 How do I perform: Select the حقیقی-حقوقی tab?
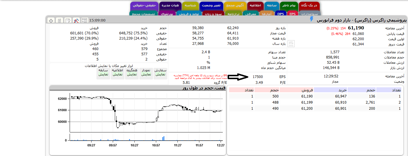(144, 5)
